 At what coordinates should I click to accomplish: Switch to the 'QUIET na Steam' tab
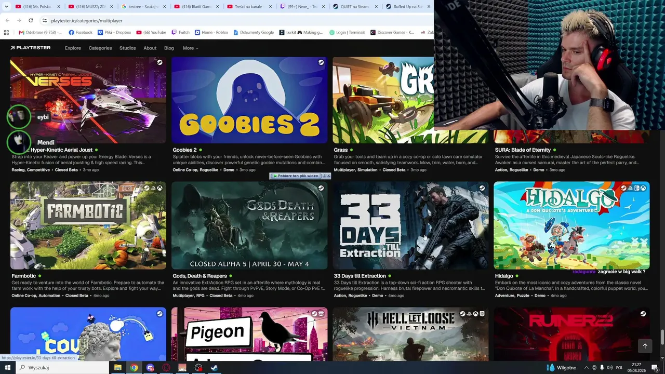coord(355,7)
